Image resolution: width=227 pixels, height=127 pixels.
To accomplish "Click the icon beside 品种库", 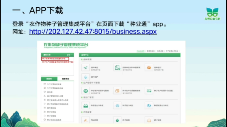I will [45, 92].
